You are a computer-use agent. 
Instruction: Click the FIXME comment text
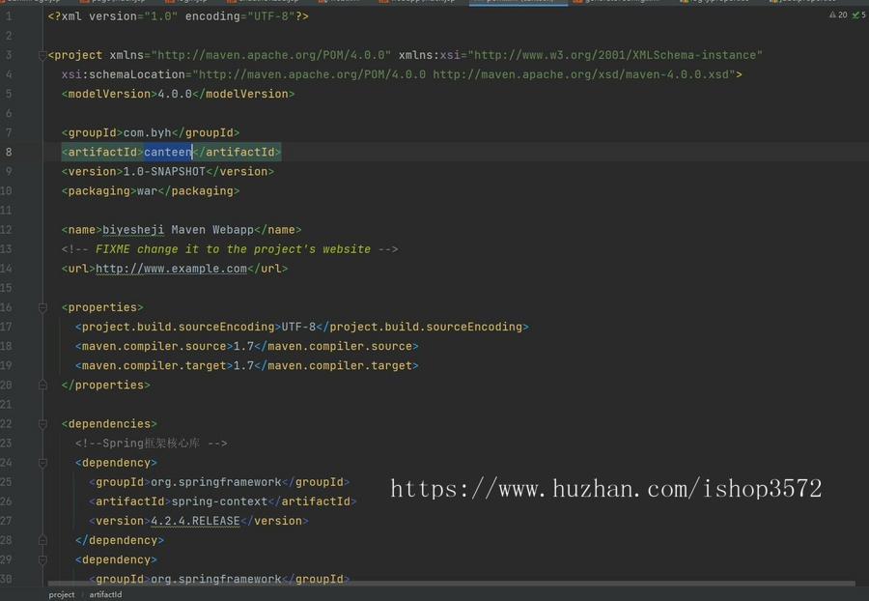[x=233, y=249]
